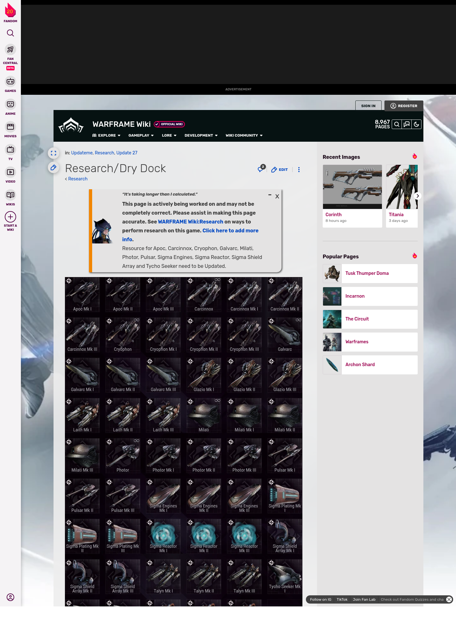Collapse the notice box with minus
Screen dimensions: 456x634
[270, 195]
